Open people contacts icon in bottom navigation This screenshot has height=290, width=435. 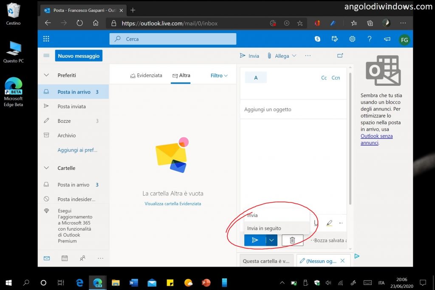(x=82, y=258)
